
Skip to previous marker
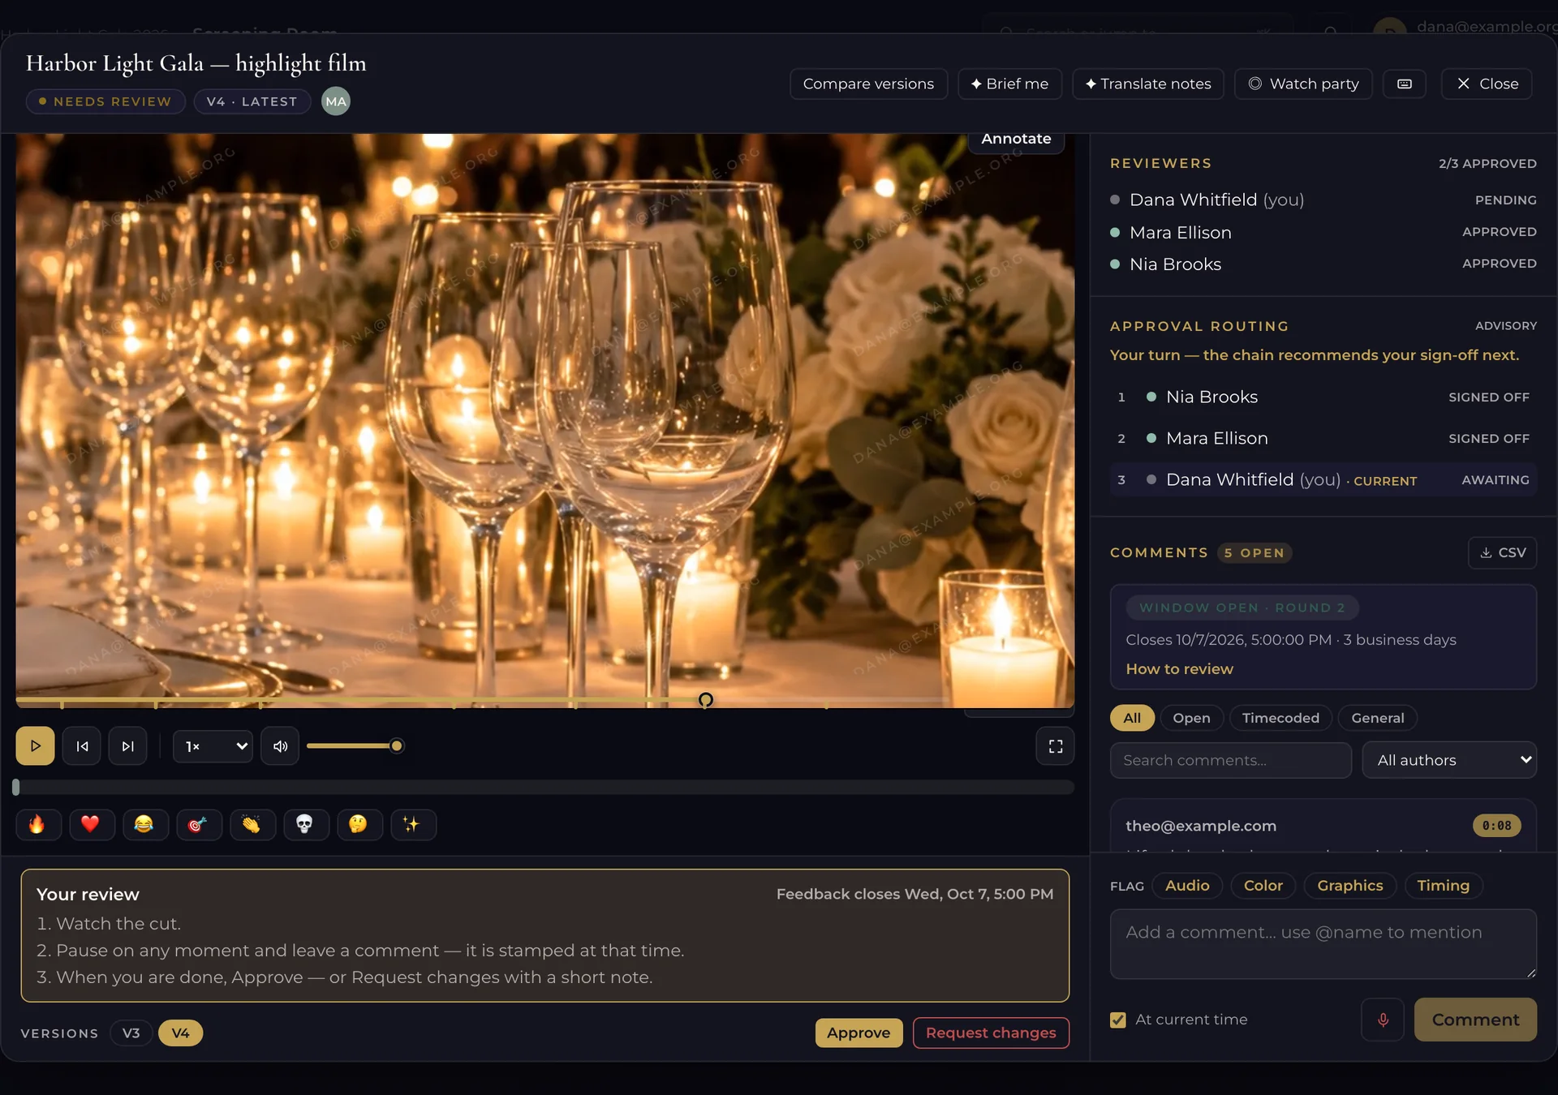click(82, 746)
